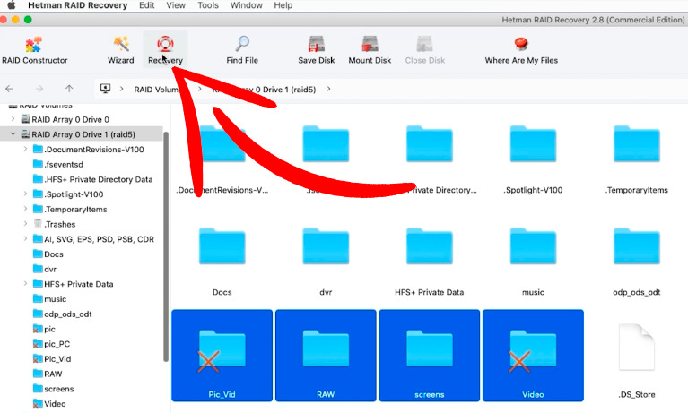The height and width of the screenshot is (413, 688).
Task: Select Video in the sidebar tree
Action: click(49, 404)
